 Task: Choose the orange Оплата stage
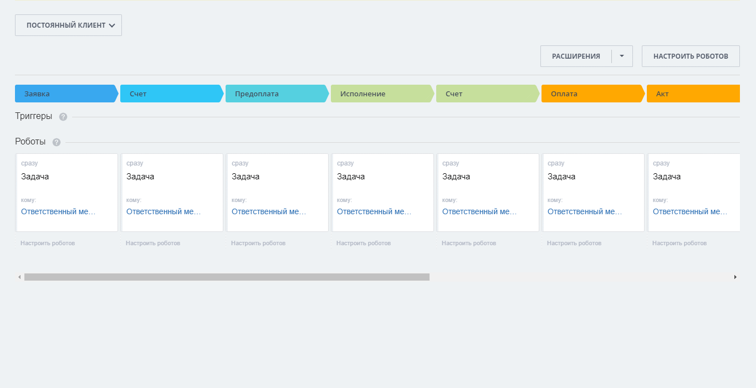coord(591,94)
